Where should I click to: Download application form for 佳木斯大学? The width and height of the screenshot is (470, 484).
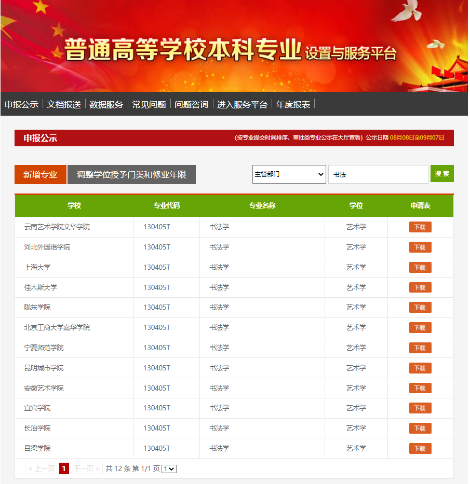point(420,288)
